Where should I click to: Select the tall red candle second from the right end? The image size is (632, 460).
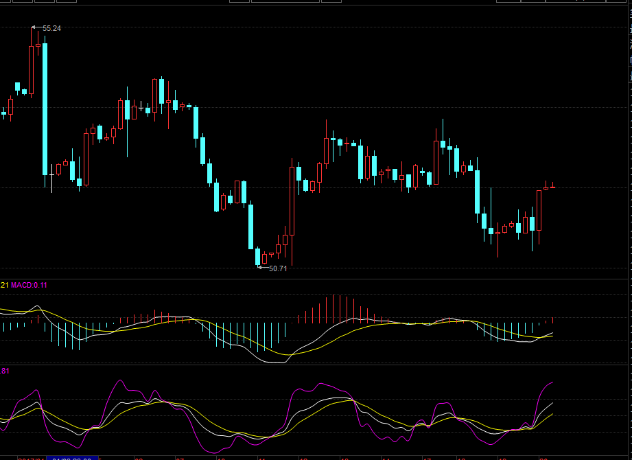[x=539, y=210]
